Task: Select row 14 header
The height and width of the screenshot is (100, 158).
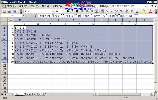Action: click(4, 73)
